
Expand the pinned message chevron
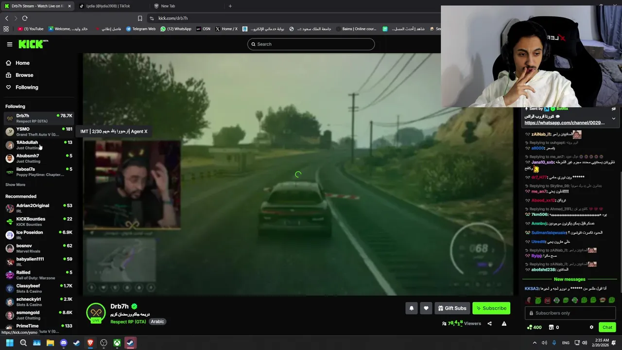click(613, 119)
